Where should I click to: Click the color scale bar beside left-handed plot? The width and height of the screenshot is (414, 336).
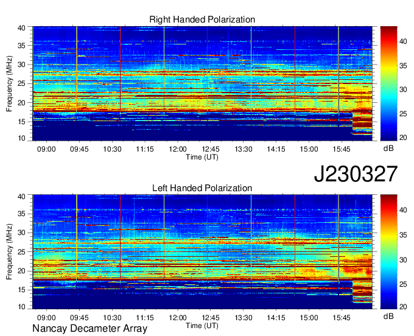coord(388,252)
